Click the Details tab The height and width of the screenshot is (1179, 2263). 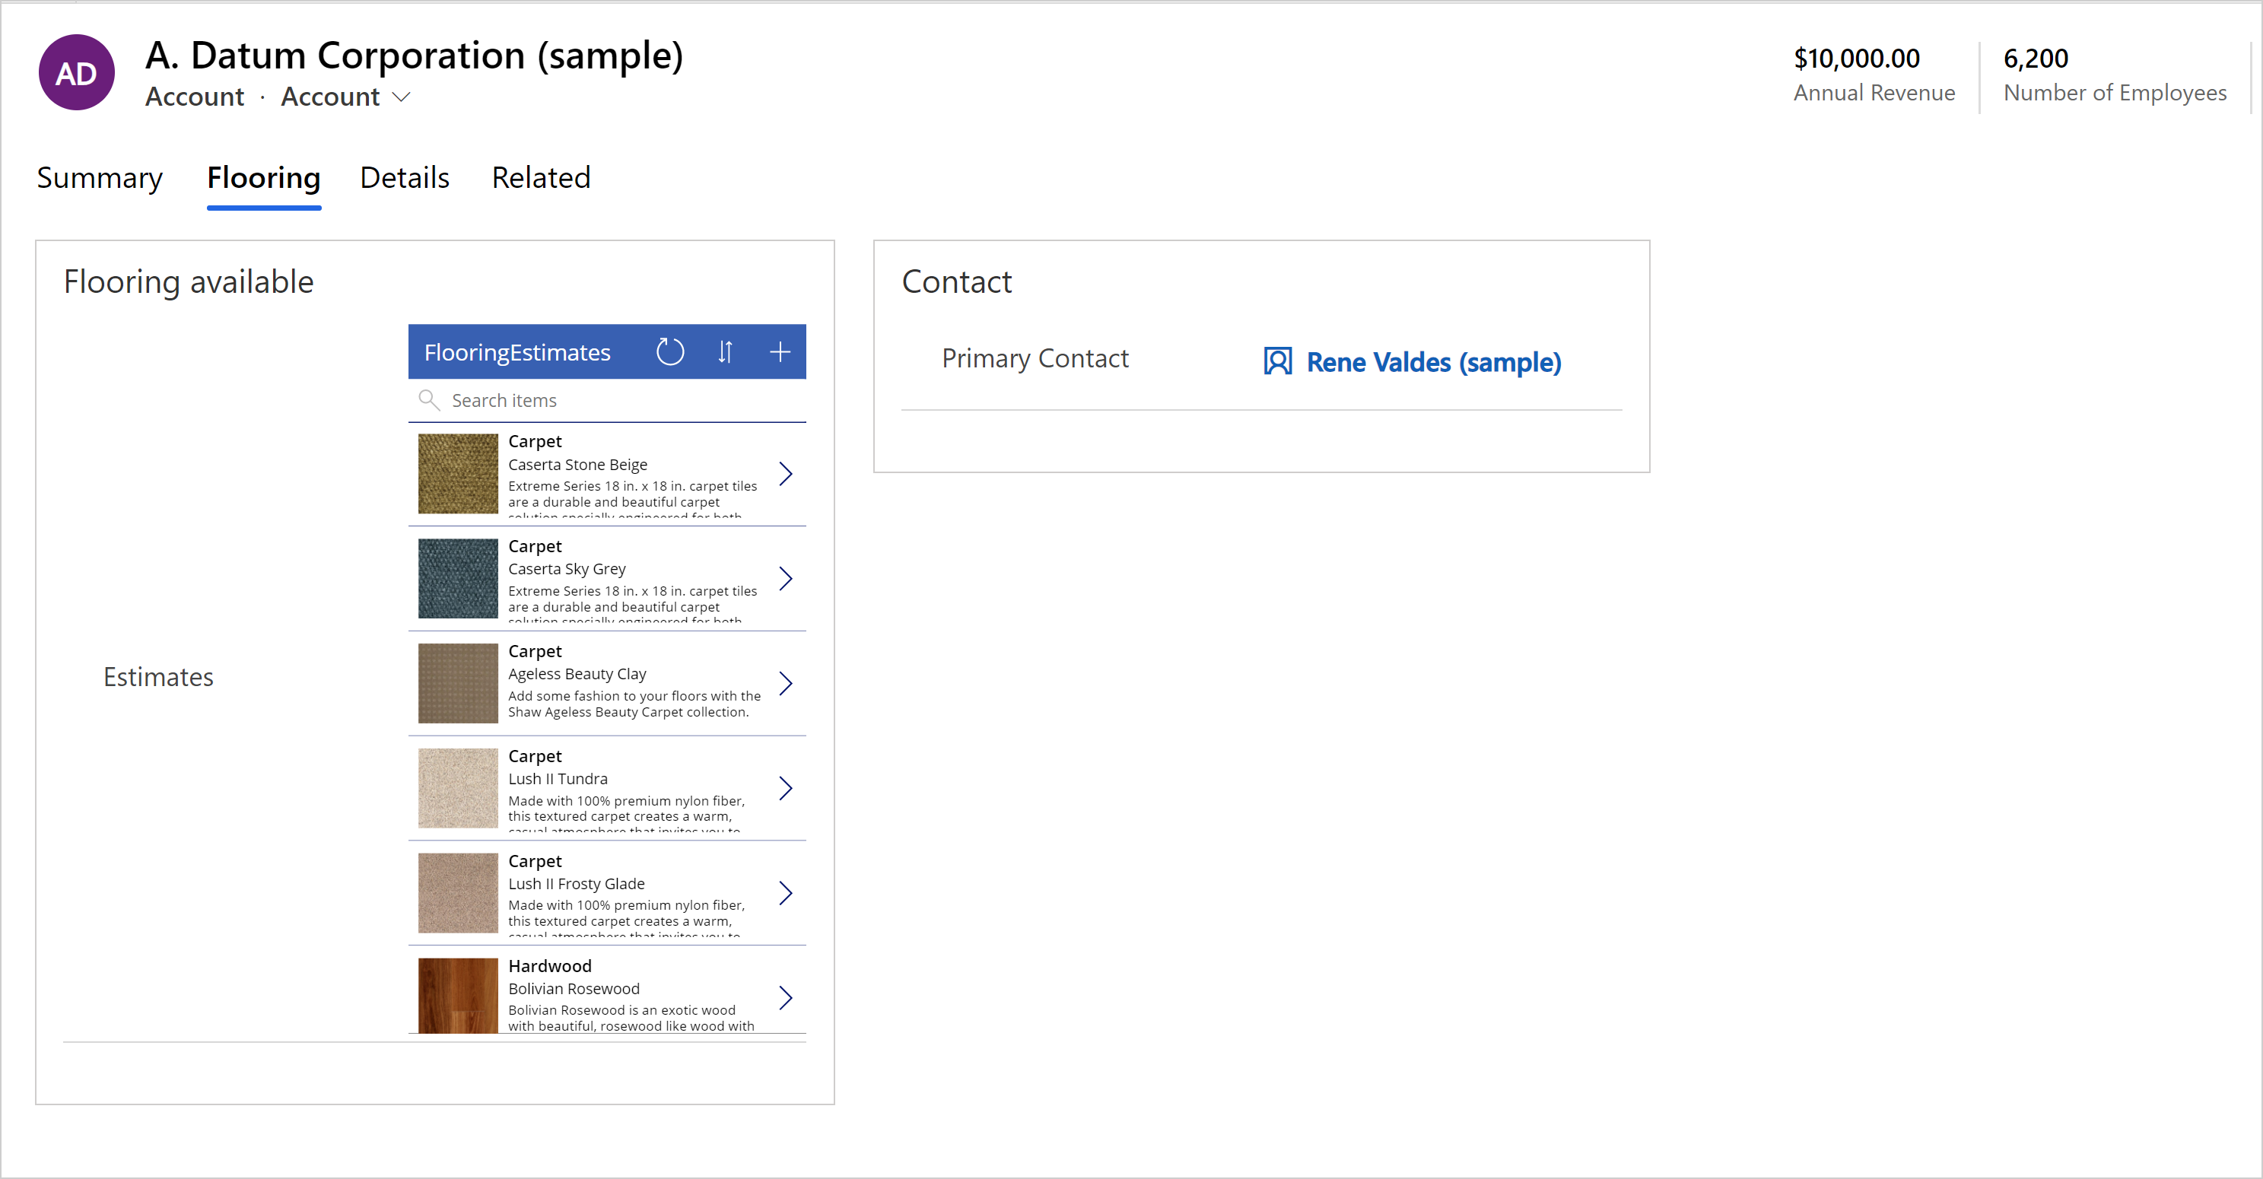(x=404, y=178)
